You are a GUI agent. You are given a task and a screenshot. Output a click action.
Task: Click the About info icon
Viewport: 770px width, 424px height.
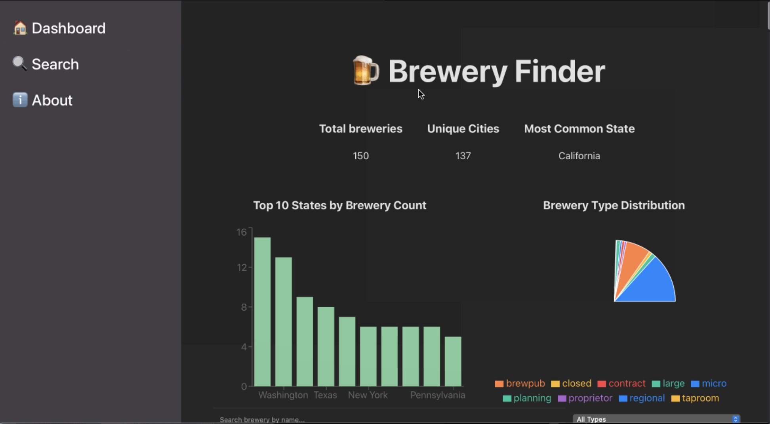coord(20,100)
